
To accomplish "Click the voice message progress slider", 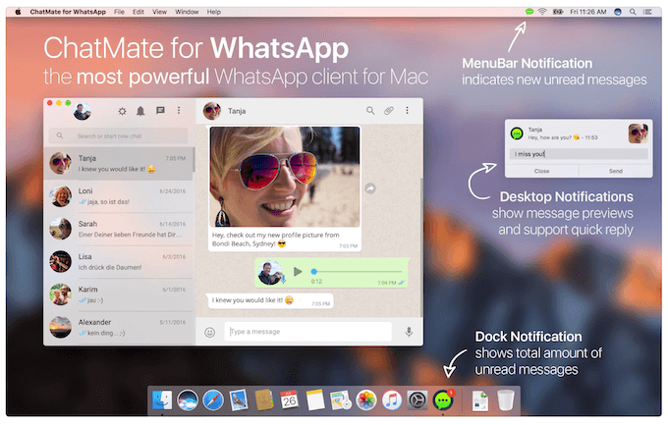I will [x=357, y=271].
